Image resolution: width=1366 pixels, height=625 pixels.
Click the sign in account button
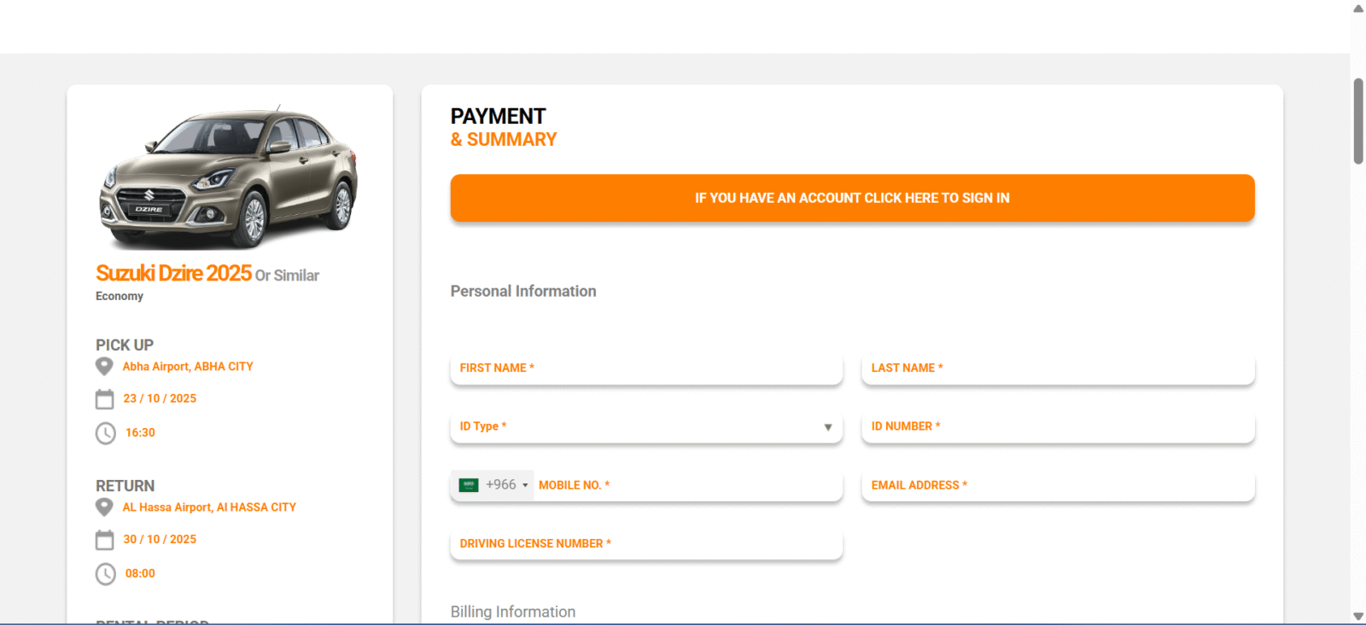(852, 198)
